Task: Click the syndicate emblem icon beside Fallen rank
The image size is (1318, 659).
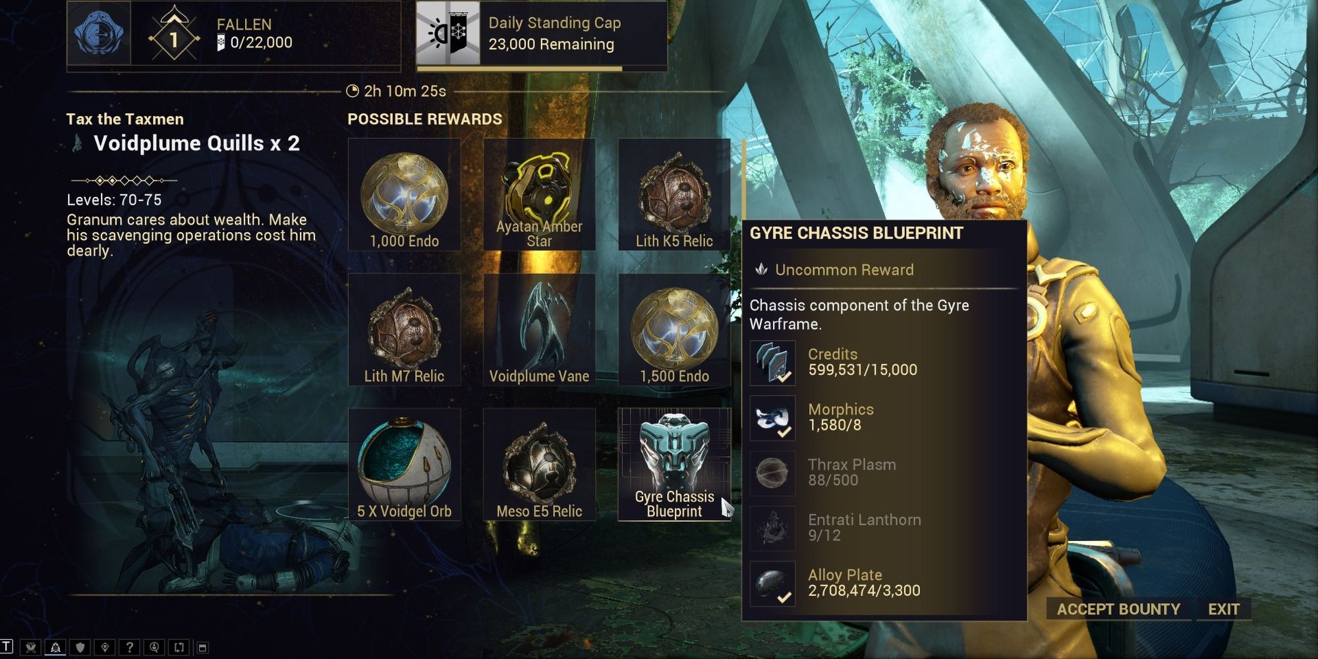Action: tap(99, 33)
